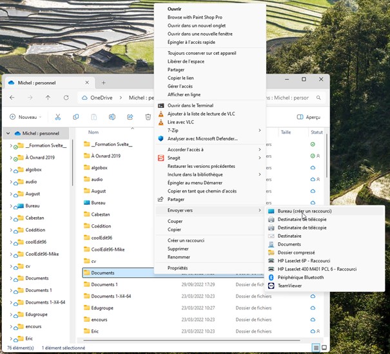The height and width of the screenshot is (354, 390).
Task: Sort by the Nom column header
Action: 93,132
